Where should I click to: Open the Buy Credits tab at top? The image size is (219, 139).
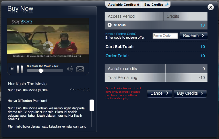click(x=156, y=5)
